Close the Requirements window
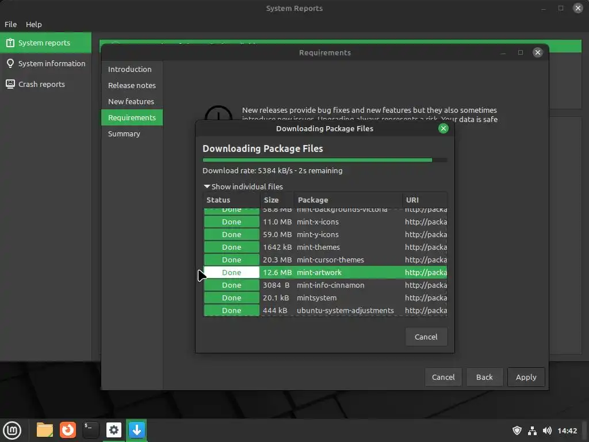Screen dimensions: 589x442 (538, 52)
